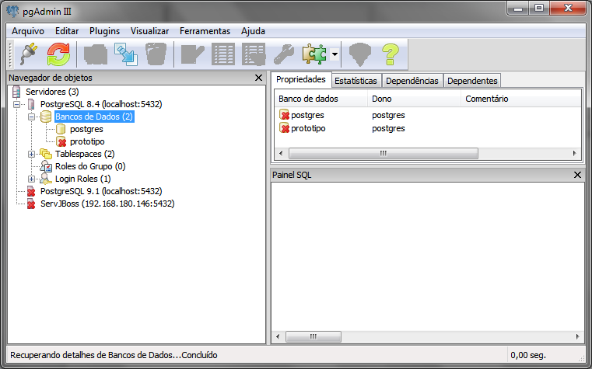
Task: Collapse the PostgreSQL 8.4 server node
Action: pos(16,104)
